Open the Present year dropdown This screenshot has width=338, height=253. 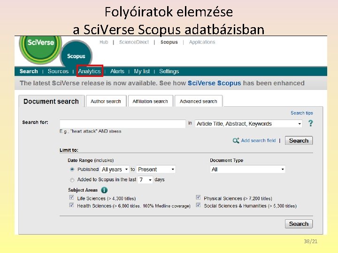[x=156, y=169]
